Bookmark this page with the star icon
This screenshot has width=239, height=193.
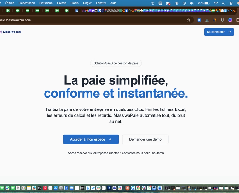189,20
